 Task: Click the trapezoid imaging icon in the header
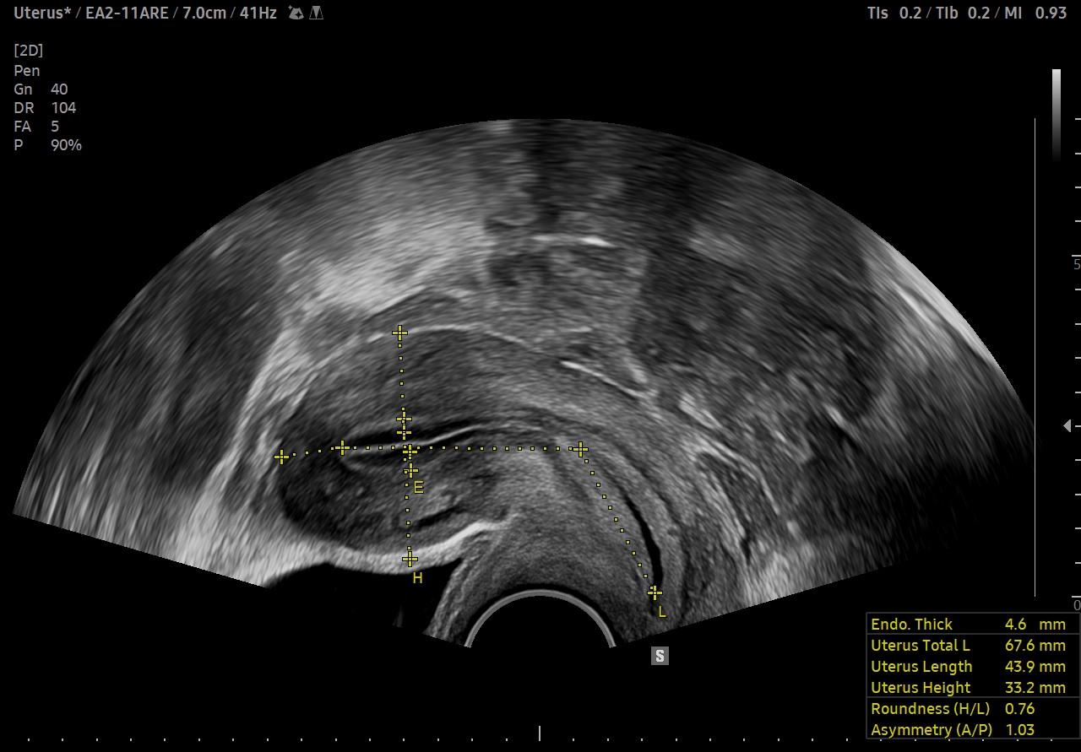click(317, 13)
